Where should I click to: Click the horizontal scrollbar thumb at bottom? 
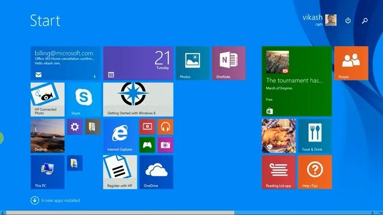(120, 213)
